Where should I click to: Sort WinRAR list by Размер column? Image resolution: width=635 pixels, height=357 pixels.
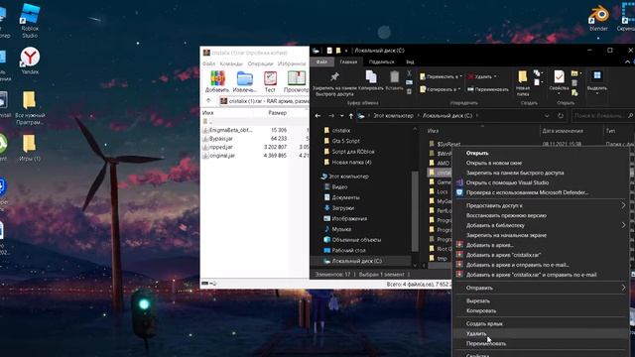278,113
